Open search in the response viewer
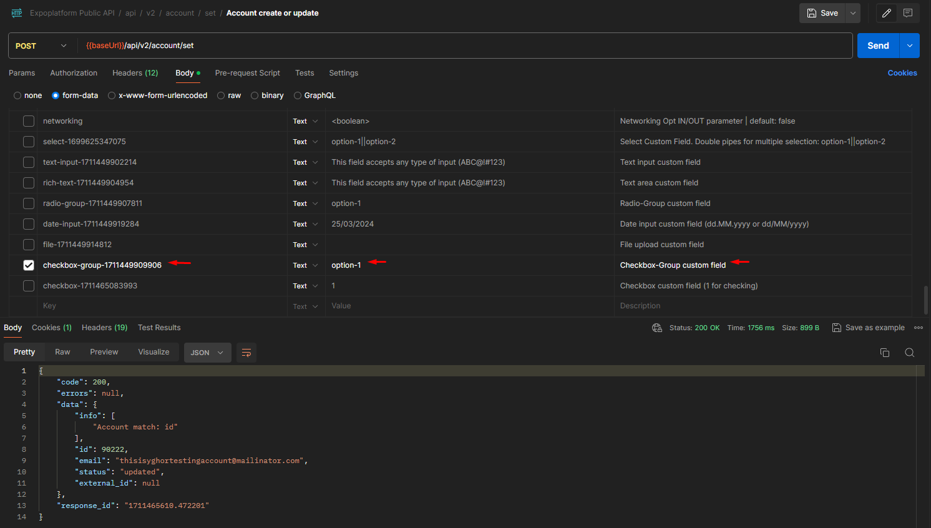Screen dimensions: 931x528 tap(909, 352)
